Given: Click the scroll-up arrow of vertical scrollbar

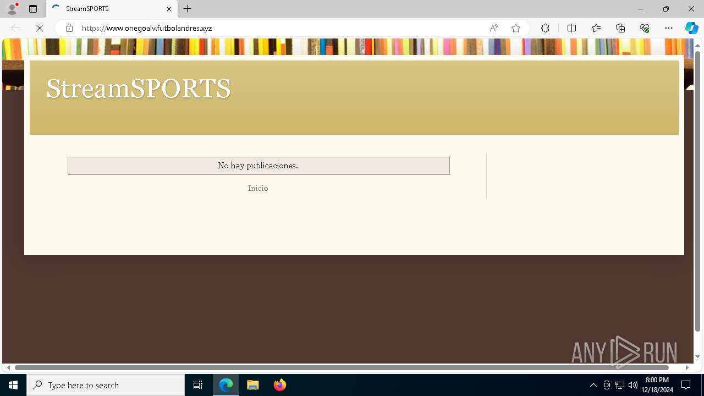Looking at the screenshot, I should [x=697, y=45].
